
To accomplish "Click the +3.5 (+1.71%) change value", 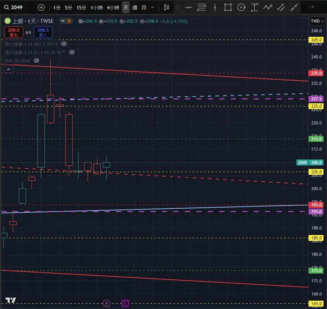I will (174, 21).
